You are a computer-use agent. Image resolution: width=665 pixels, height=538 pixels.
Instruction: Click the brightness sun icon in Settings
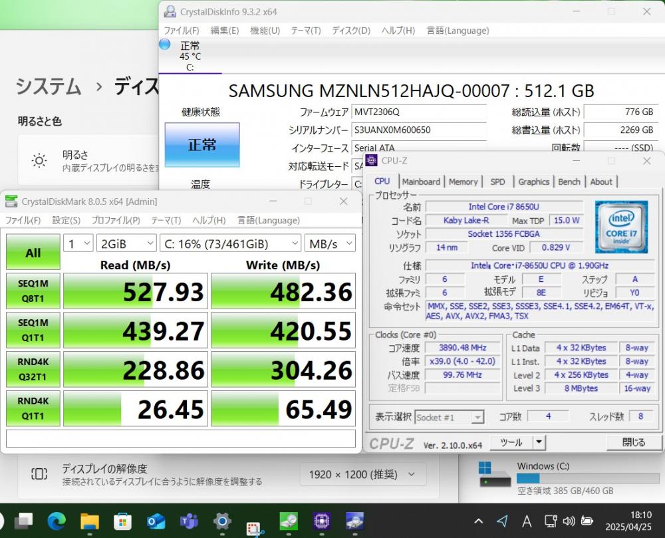pos(39,161)
